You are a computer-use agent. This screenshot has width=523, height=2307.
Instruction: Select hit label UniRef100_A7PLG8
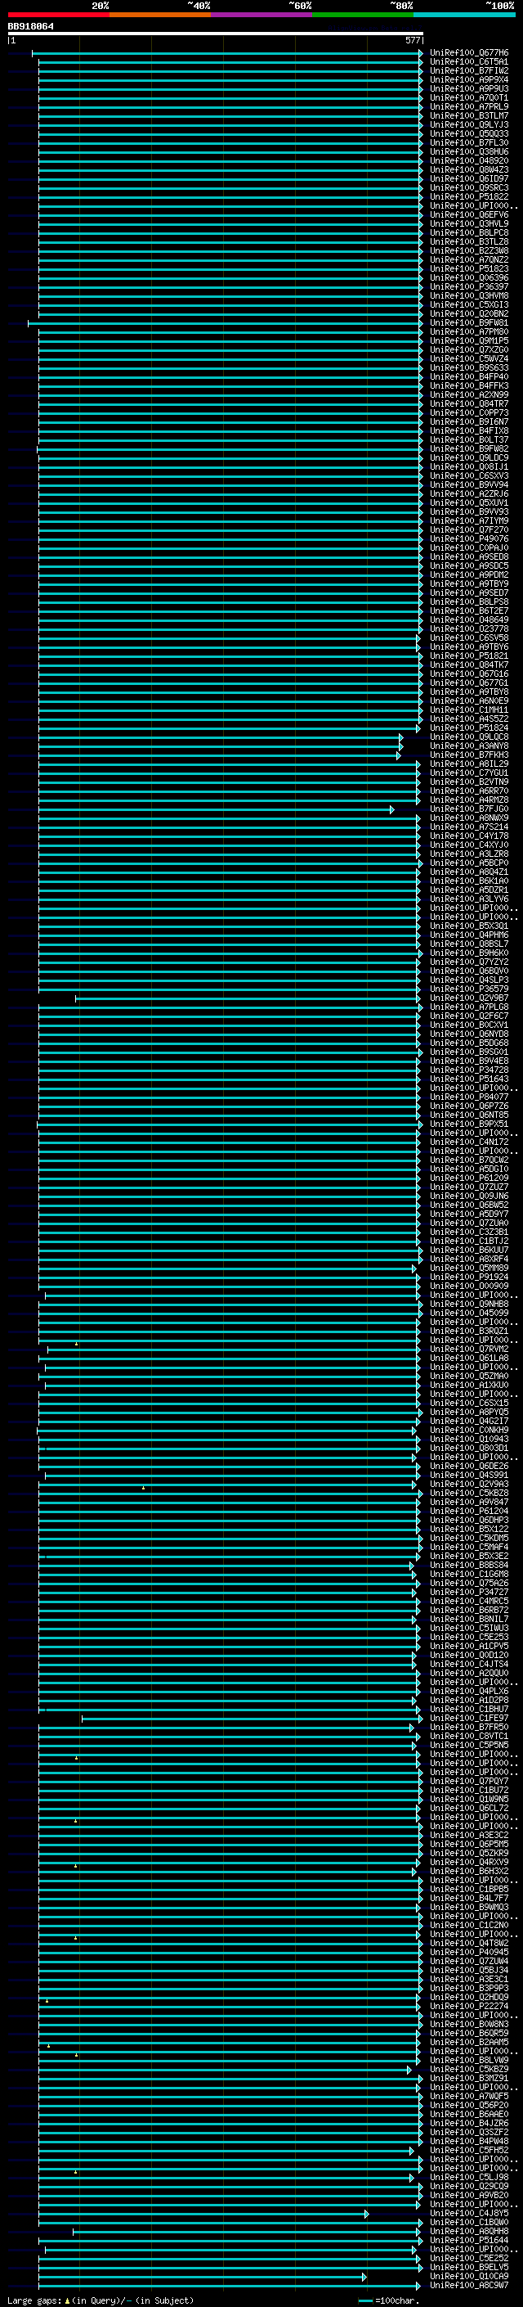[x=469, y=1007]
